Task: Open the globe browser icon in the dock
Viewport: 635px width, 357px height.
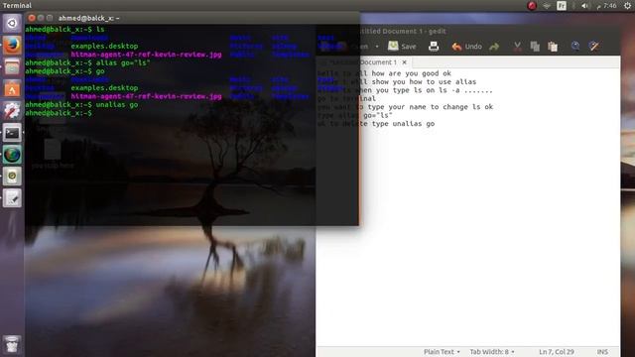Action: click(12, 155)
